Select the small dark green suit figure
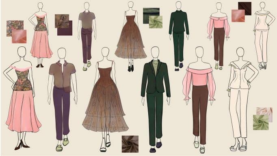Screen dimensions: 277x156 179,36
